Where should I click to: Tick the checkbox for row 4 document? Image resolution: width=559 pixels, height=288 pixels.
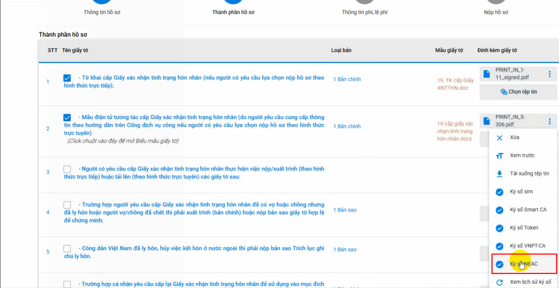coord(67,205)
